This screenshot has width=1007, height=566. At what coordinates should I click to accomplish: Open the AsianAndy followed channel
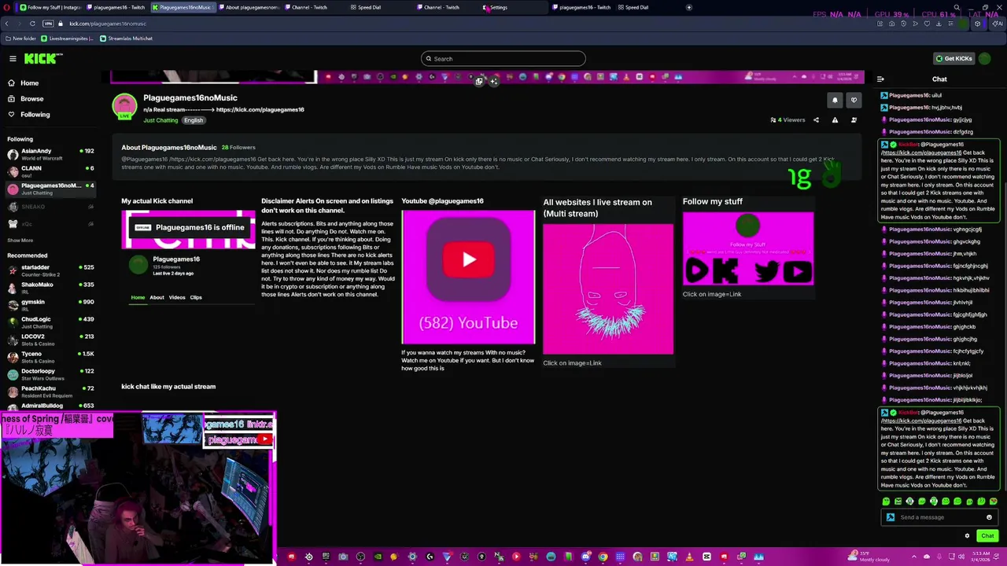point(50,153)
